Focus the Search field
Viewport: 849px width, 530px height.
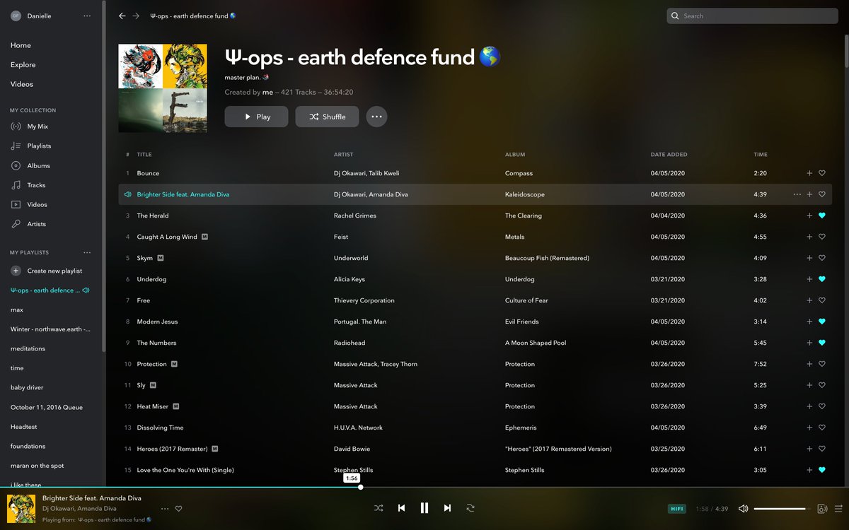[x=753, y=16]
